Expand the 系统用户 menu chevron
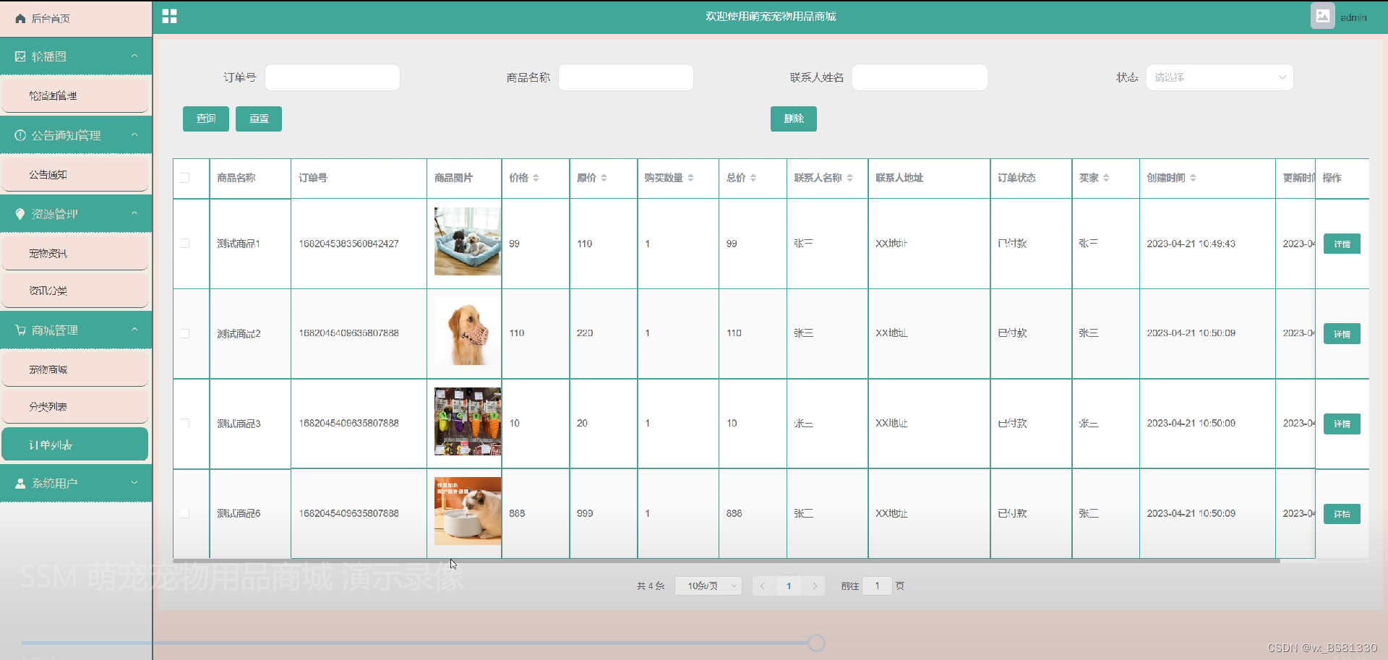 click(x=134, y=483)
